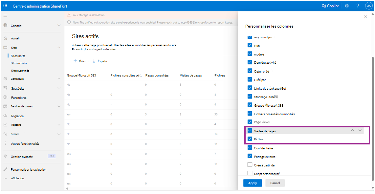Cancel the column customization
Screen dimensions: 375x194
coord(275,183)
